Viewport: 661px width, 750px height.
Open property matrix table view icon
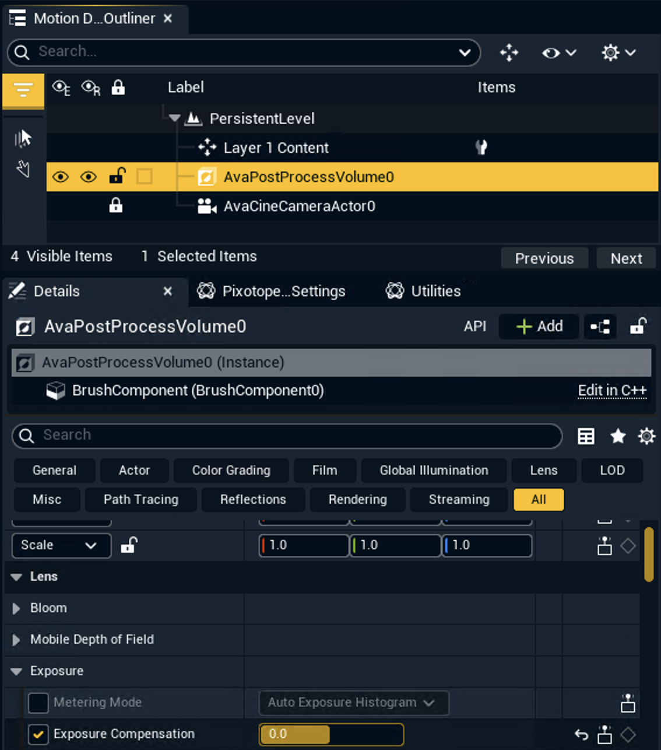[586, 436]
